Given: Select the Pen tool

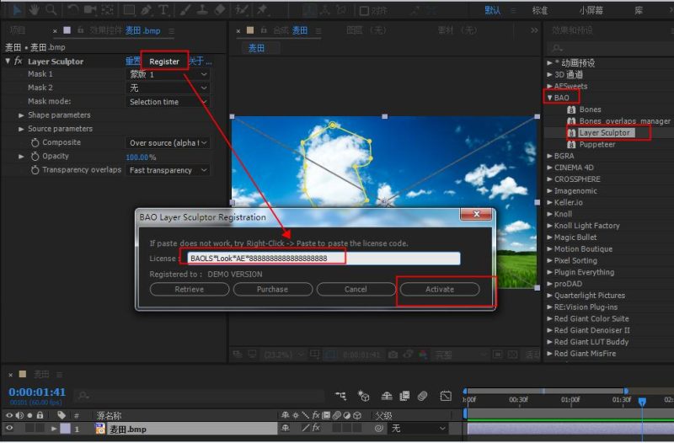Looking at the screenshot, I should pyautogui.click(x=146, y=9).
